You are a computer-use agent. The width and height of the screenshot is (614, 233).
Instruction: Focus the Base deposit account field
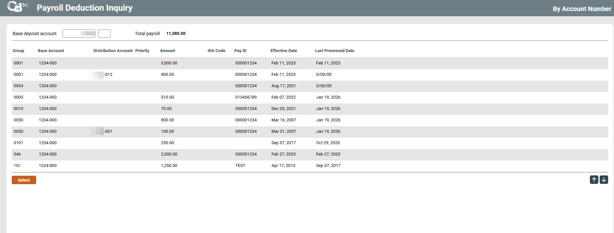[x=79, y=34]
